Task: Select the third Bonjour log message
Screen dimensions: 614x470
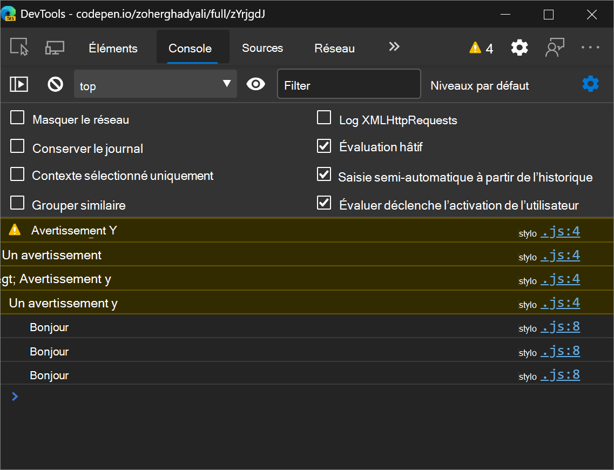Action: 49,375
